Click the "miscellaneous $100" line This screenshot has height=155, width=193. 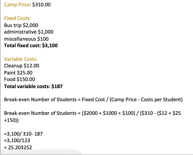(26, 39)
